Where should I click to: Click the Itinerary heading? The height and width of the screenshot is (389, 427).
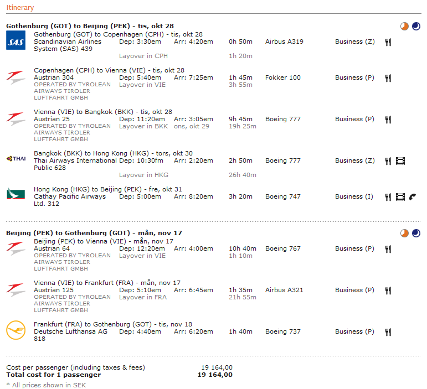pos(20,8)
